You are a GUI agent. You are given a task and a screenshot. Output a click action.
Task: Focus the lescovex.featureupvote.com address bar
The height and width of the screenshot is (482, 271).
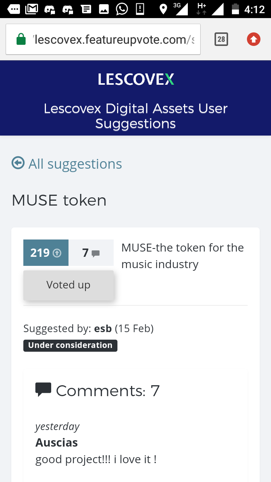103,39
